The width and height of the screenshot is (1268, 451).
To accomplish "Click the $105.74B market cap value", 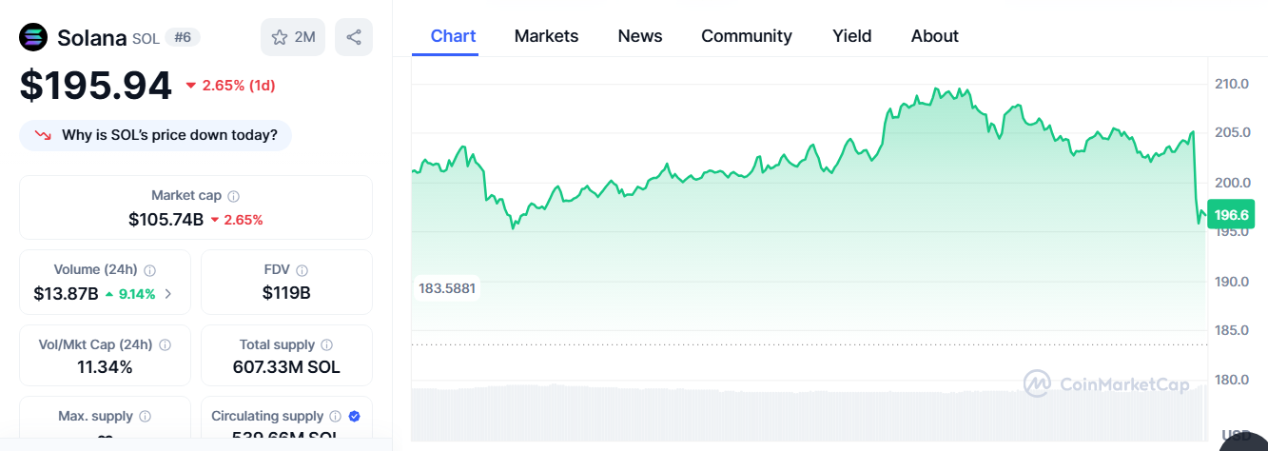I will (x=166, y=220).
